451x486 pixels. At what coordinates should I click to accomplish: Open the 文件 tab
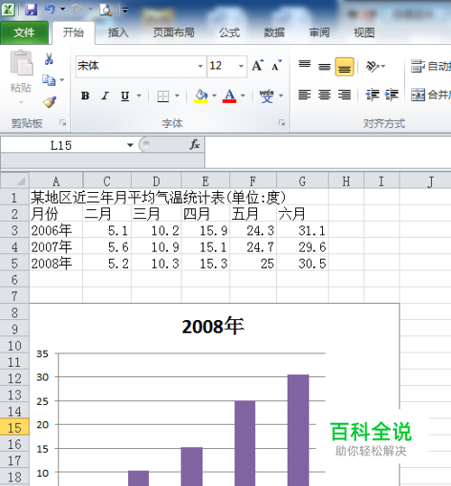pyautogui.click(x=24, y=32)
